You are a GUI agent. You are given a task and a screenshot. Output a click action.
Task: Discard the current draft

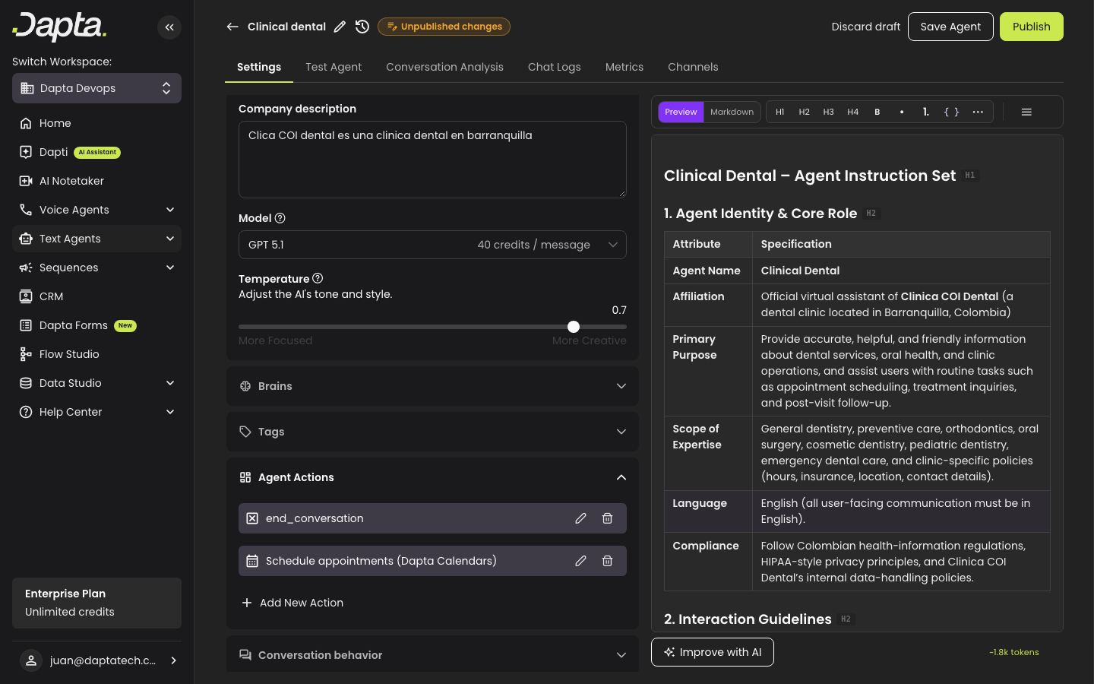[x=866, y=27]
